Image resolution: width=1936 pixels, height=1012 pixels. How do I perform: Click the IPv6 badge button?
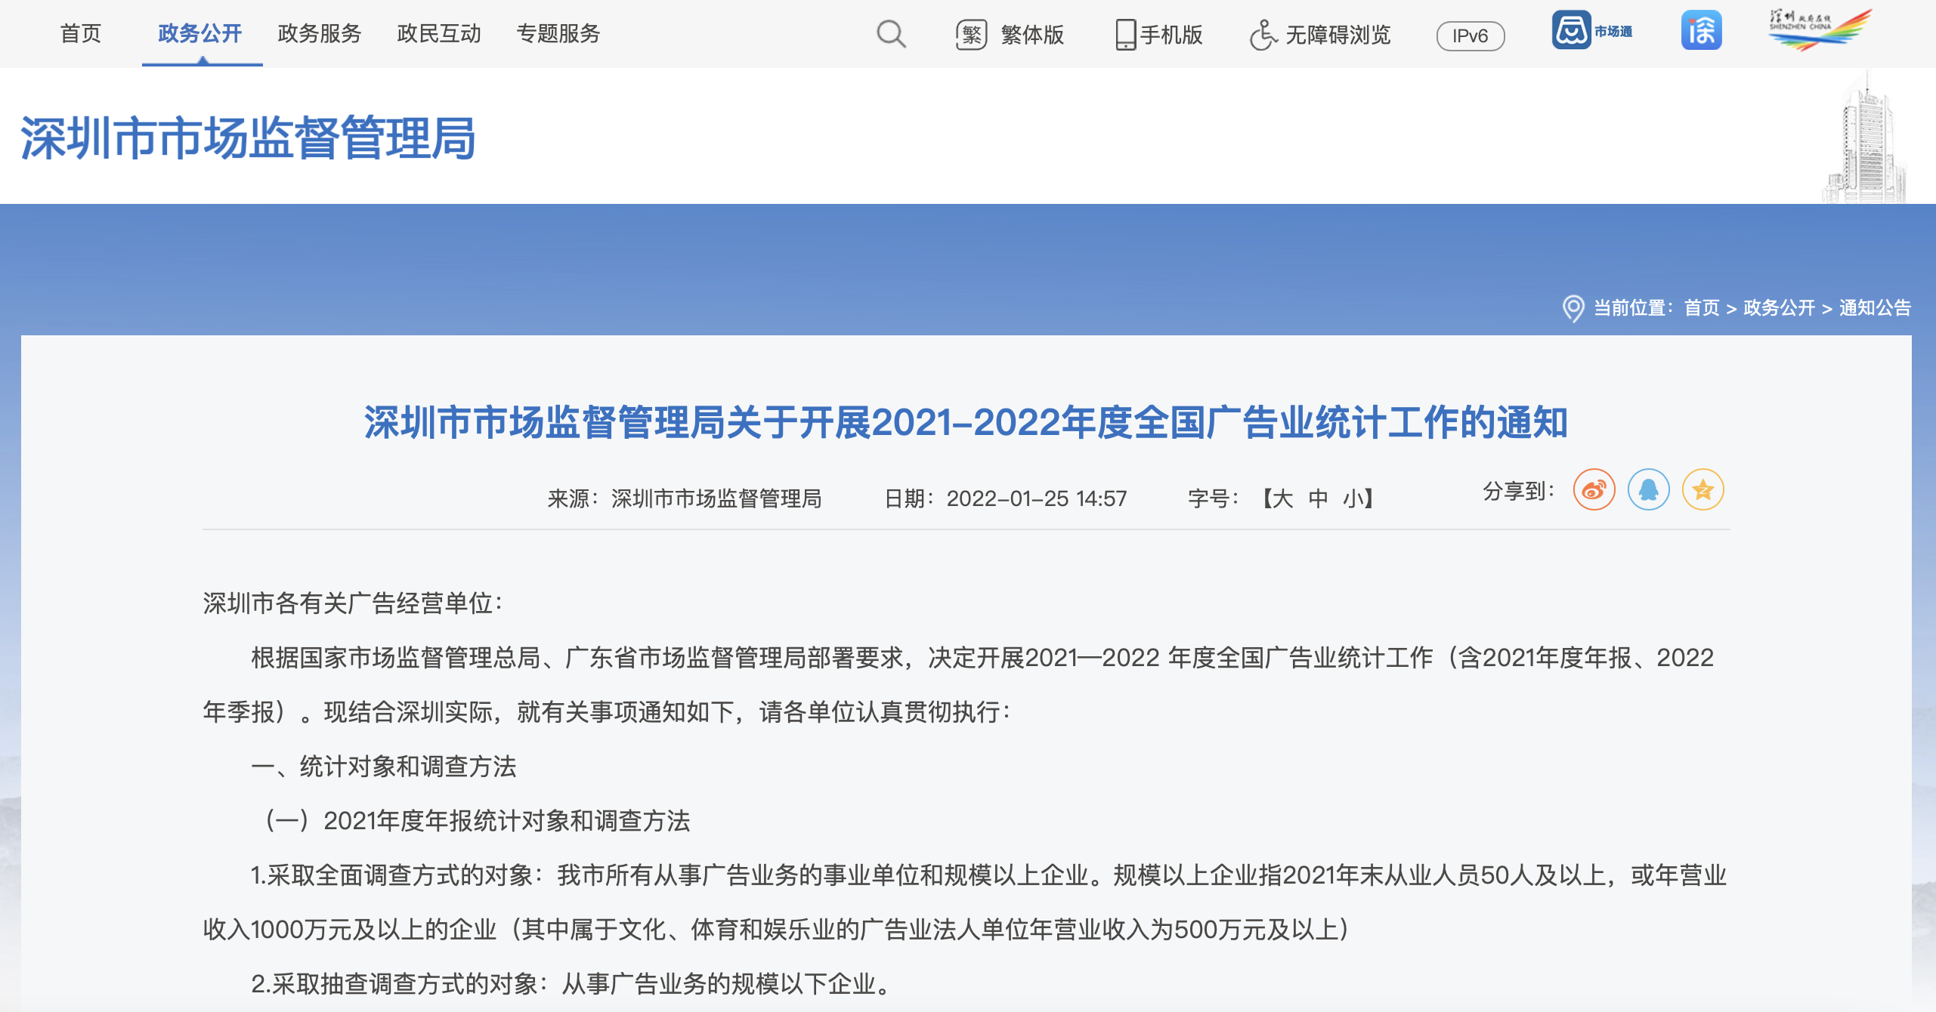(x=1470, y=35)
